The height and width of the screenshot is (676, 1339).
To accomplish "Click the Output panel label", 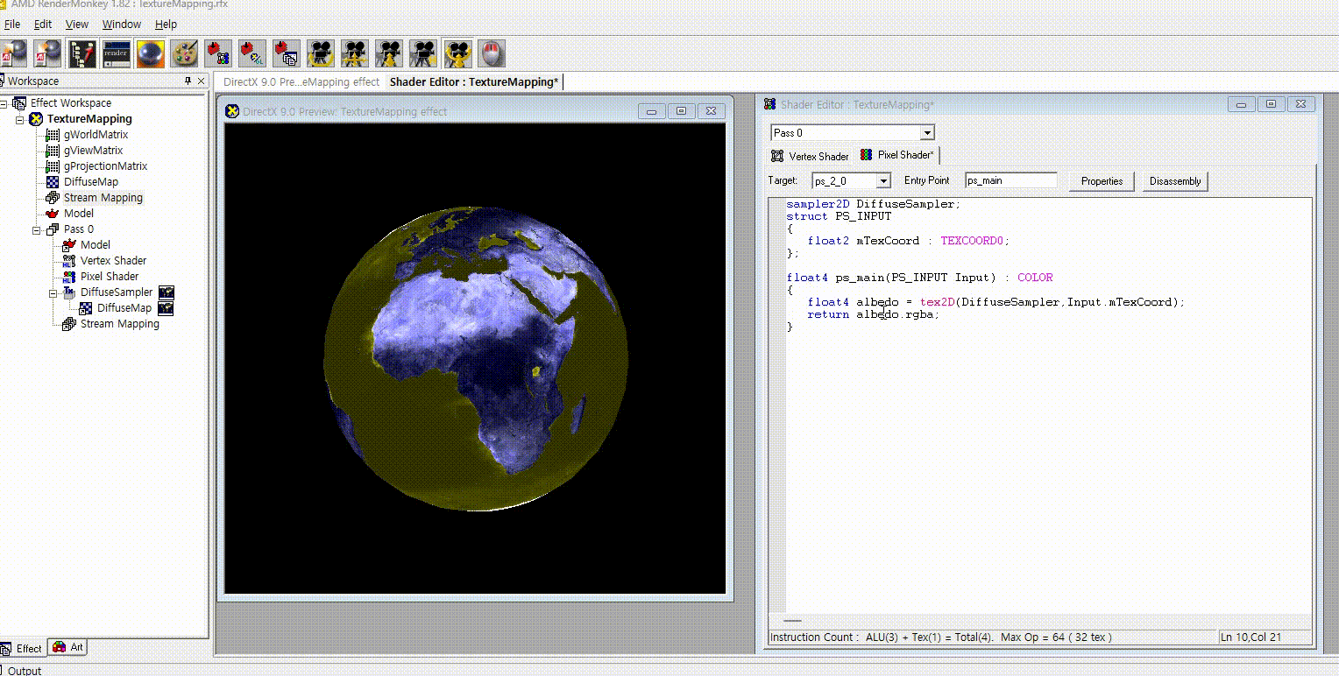I will (x=24, y=671).
